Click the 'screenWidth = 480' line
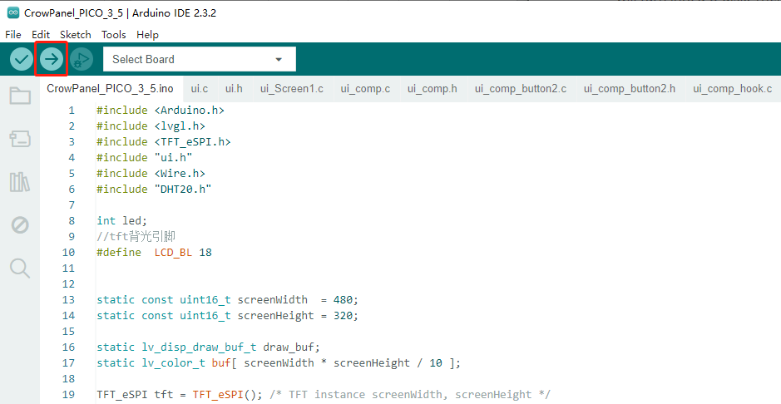Screen dimensions: 781x404 pyautogui.click(x=228, y=299)
